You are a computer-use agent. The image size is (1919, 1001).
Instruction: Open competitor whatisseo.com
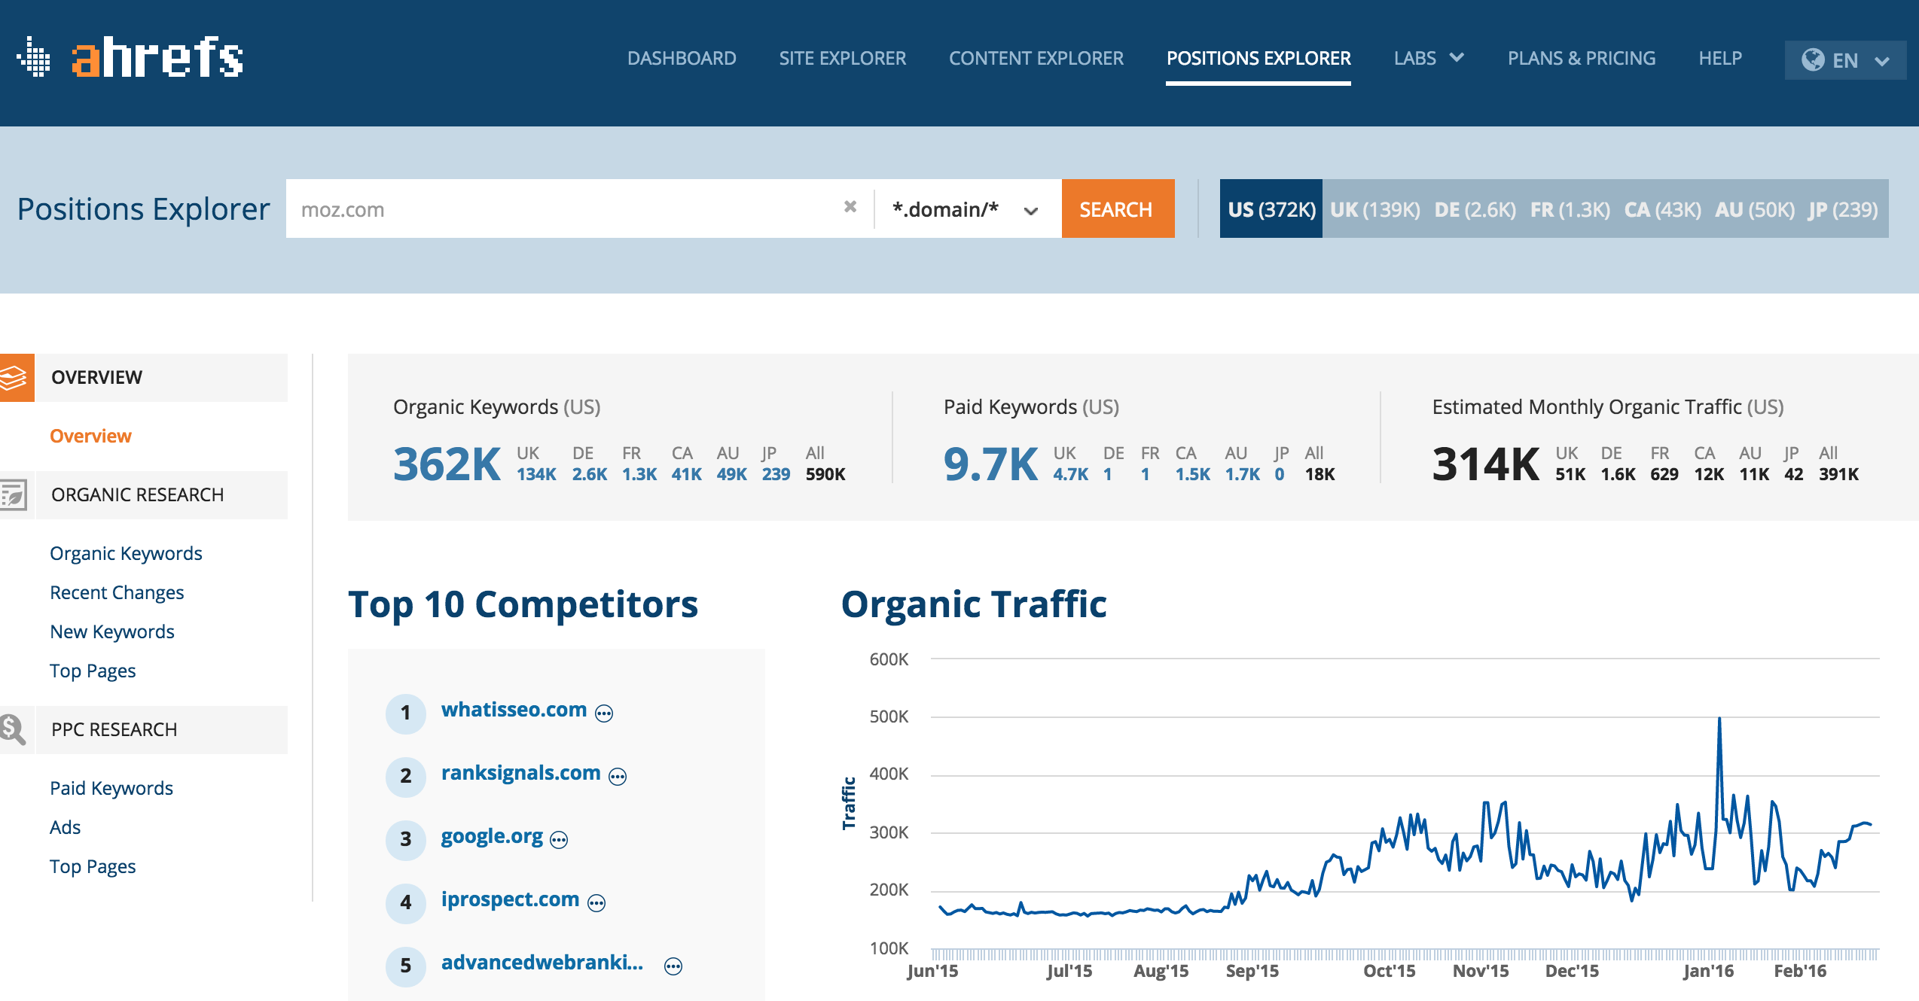514,710
